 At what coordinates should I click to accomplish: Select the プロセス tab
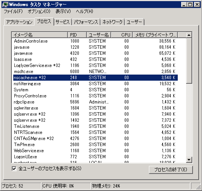[44, 21]
